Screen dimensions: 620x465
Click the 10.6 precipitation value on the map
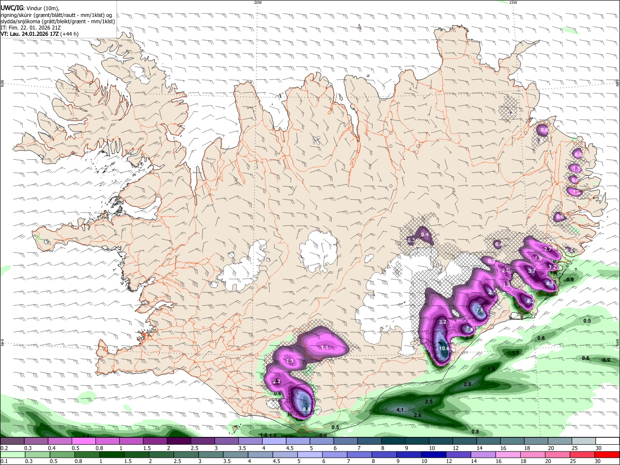pos(444,348)
